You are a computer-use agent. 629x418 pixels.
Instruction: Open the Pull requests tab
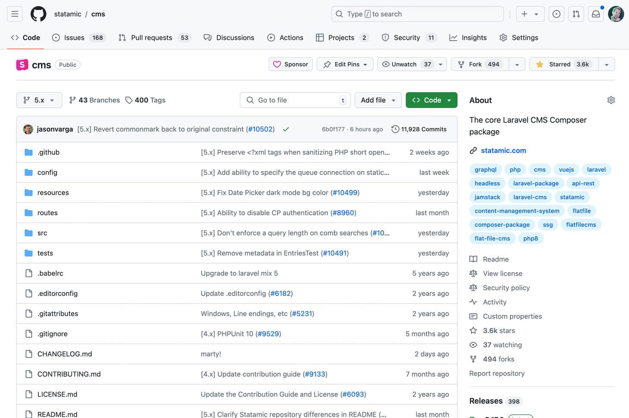tap(155, 37)
